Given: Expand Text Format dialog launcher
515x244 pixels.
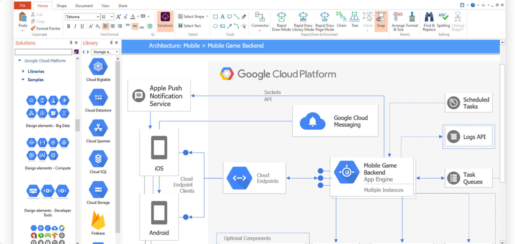Looking at the screenshot, I should tap(152, 35).
